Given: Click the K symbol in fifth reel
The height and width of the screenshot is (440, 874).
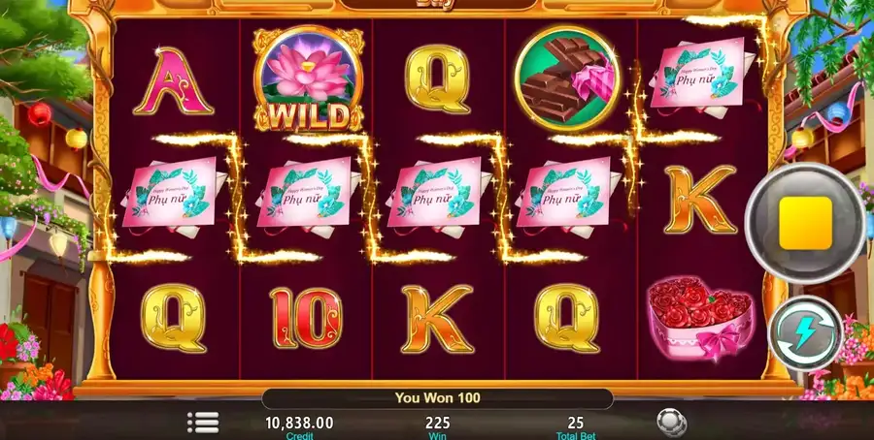Looking at the screenshot, I should (x=701, y=200).
